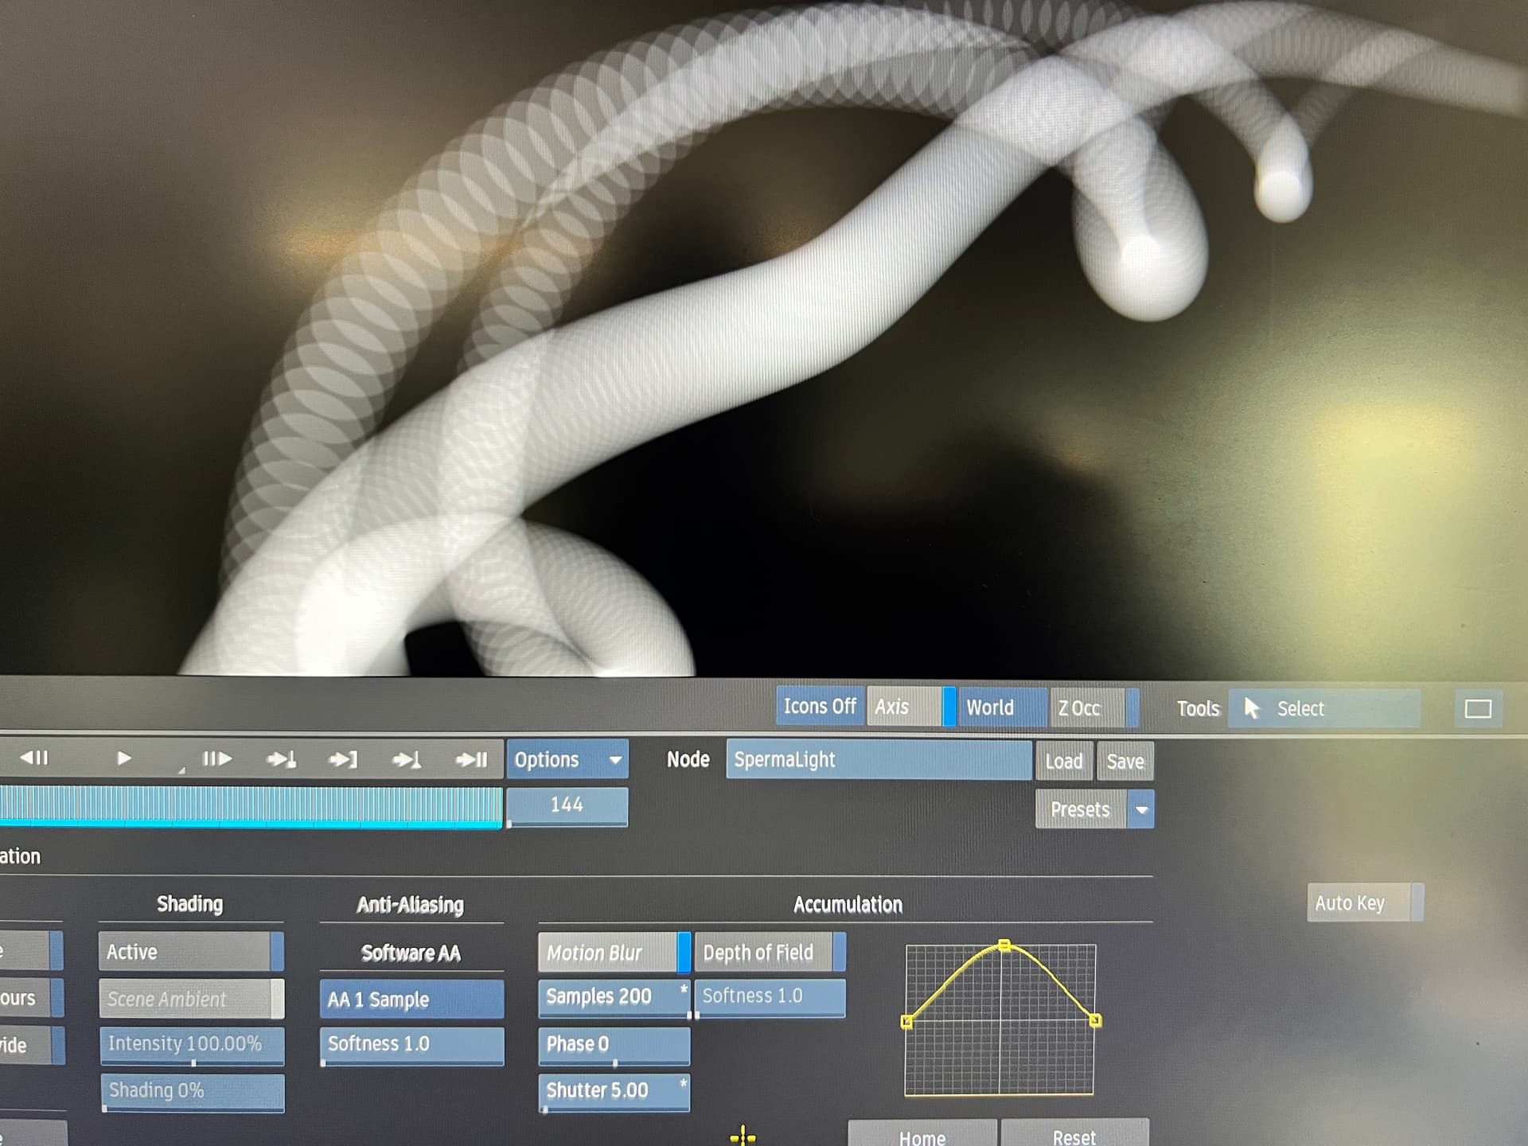Viewport: 1528px width, 1146px height.
Task: Click the go to next keyframe icon
Action: coord(281,759)
